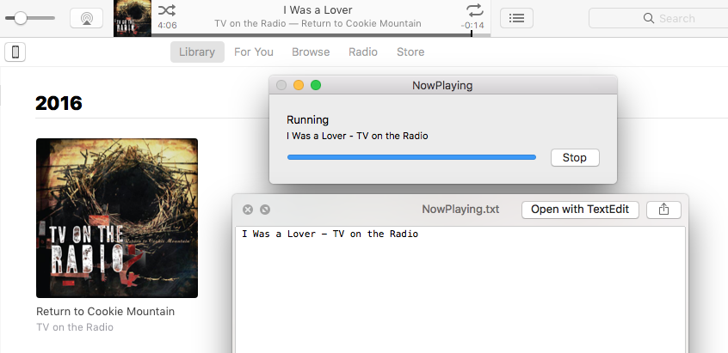Click the song playback progress bar

321,34
